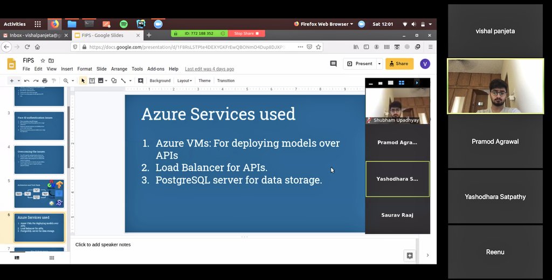Open the purple V account avatar
The height and width of the screenshot is (280, 552).
pyautogui.click(x=425, y=64)
